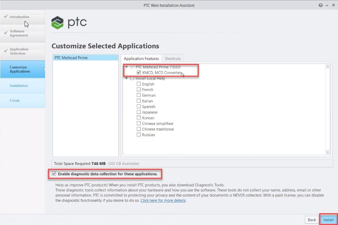
Task: Click the features list scrollbar up arrow
Action: click(x=328, y=66)
